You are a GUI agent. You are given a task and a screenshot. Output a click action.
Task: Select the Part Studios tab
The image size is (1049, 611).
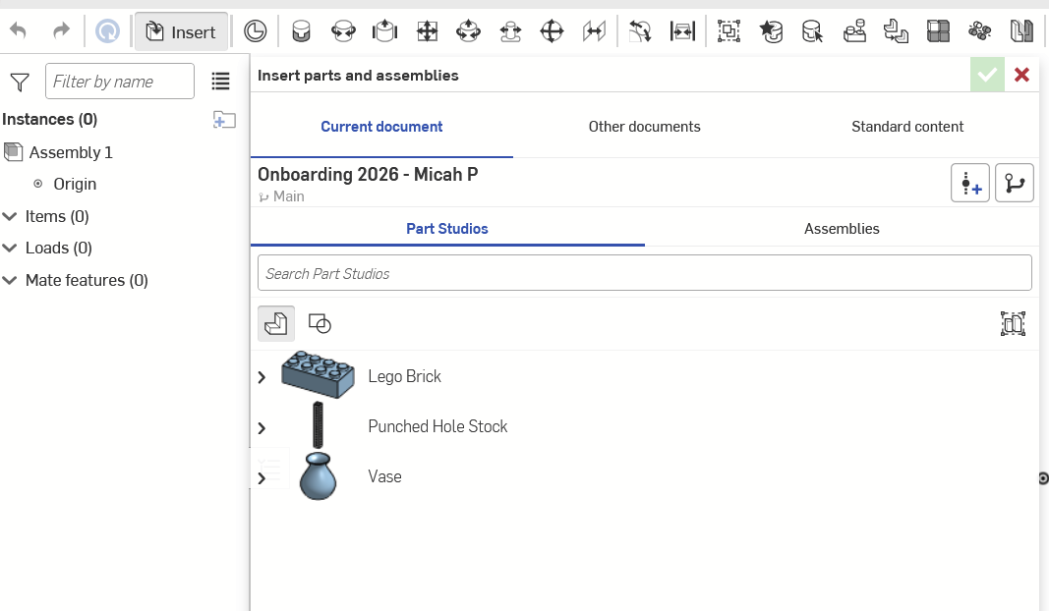coord(447,229)
